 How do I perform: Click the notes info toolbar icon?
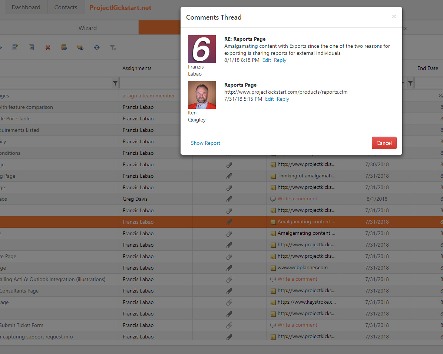click(x=64, y=47)
